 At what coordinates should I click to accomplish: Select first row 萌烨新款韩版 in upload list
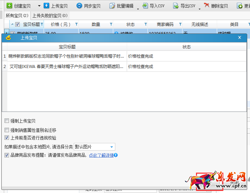pyautogui.click(x=66, y=56)
